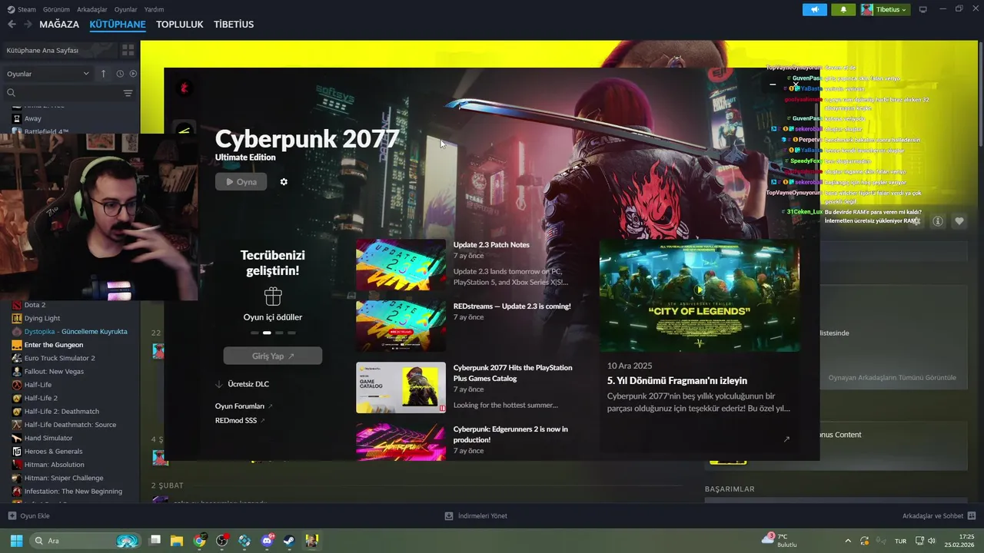Open the Oyunlar menu in the menu bar

coord(125,9)
